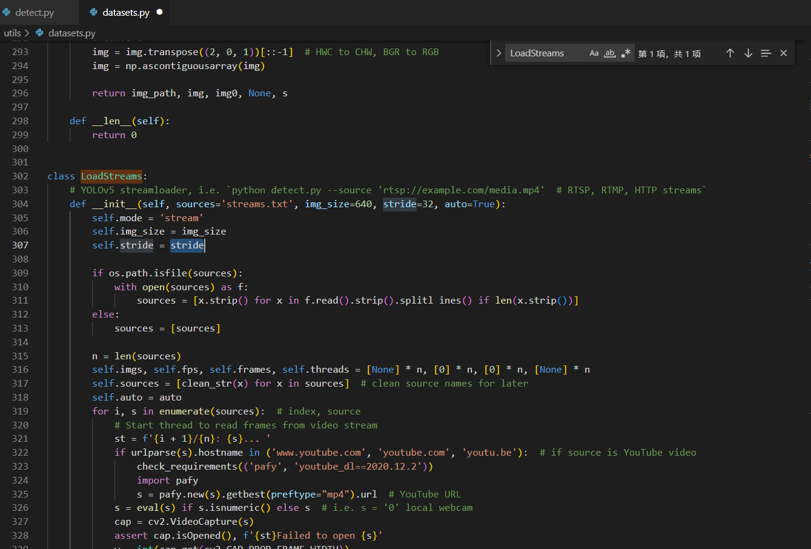The width and height of the screenshot is (811, 549).
Task: Click line number 316 in gutter
Action: pos(20,370)
